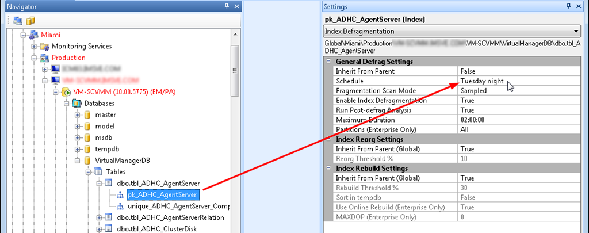Click the VirtualManagerDB database icon
The image size is (589, 233).
click(87, 161)
